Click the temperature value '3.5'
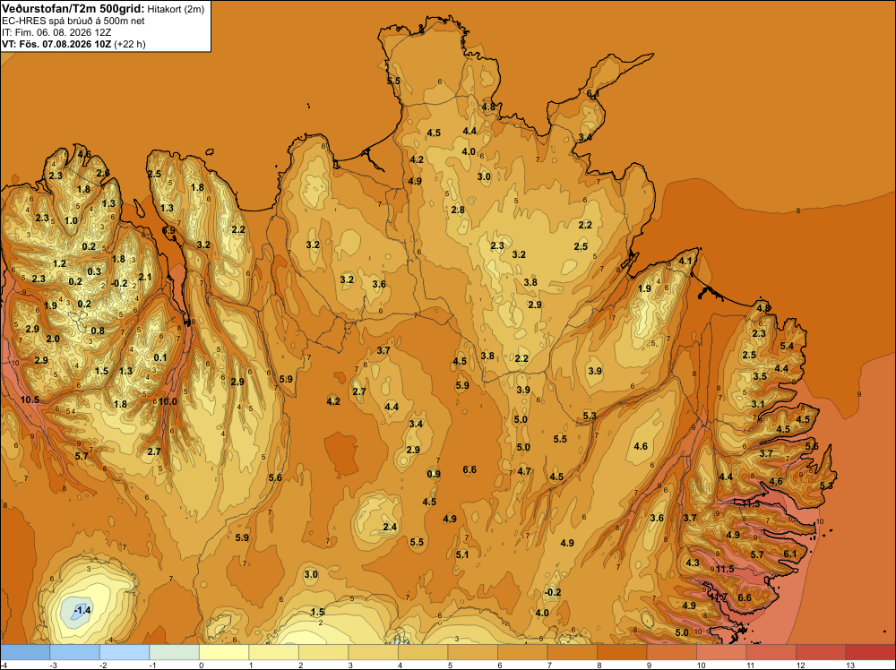This screenshot has height=670, width=896. (x=760, y=376)
